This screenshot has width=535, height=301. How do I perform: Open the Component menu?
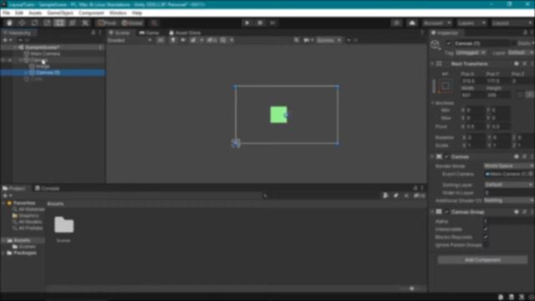coord(91,13)
